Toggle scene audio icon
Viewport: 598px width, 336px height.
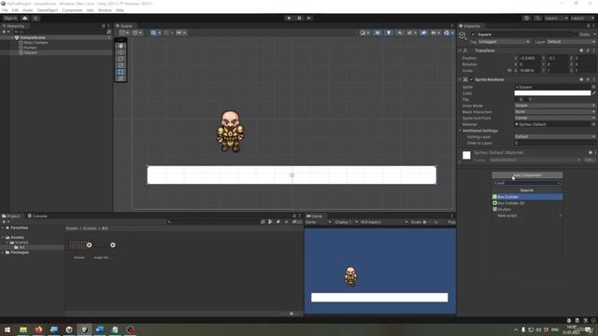(x=399, y=33)
